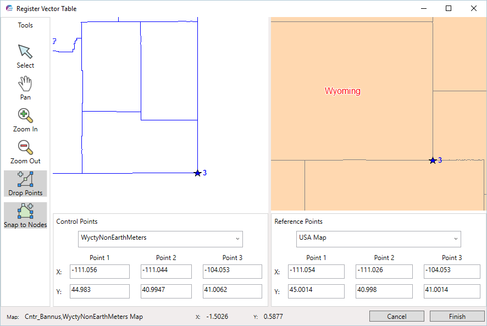This screenshot has width=487, height=326.
Task: Open the WyctyNonEarthMeters table dropdown
Action: click(160, 239)
